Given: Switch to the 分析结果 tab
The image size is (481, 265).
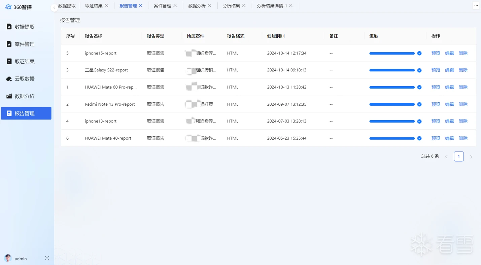Looking at the screenshot, I should click(231, 6).
